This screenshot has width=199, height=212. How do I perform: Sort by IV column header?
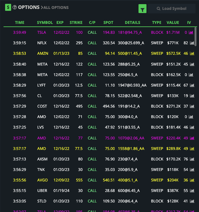189,23
